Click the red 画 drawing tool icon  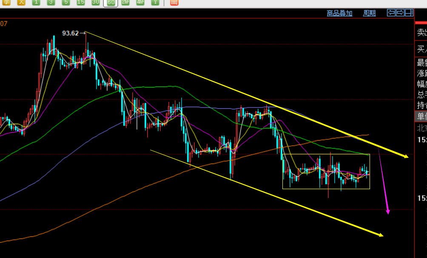pos(174,2)
